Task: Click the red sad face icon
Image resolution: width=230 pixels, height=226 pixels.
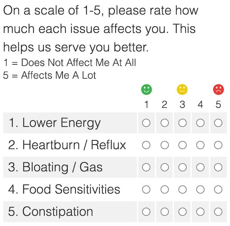Action: (218, 89)
